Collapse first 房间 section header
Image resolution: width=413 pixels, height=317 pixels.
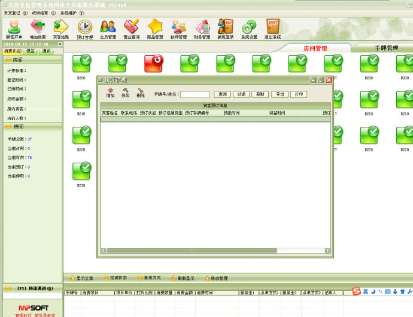coord(33,60)
